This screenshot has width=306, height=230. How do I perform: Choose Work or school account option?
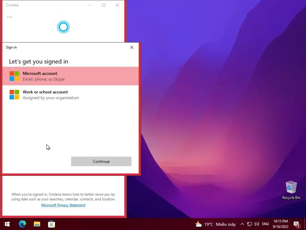[x=71, y=95]
